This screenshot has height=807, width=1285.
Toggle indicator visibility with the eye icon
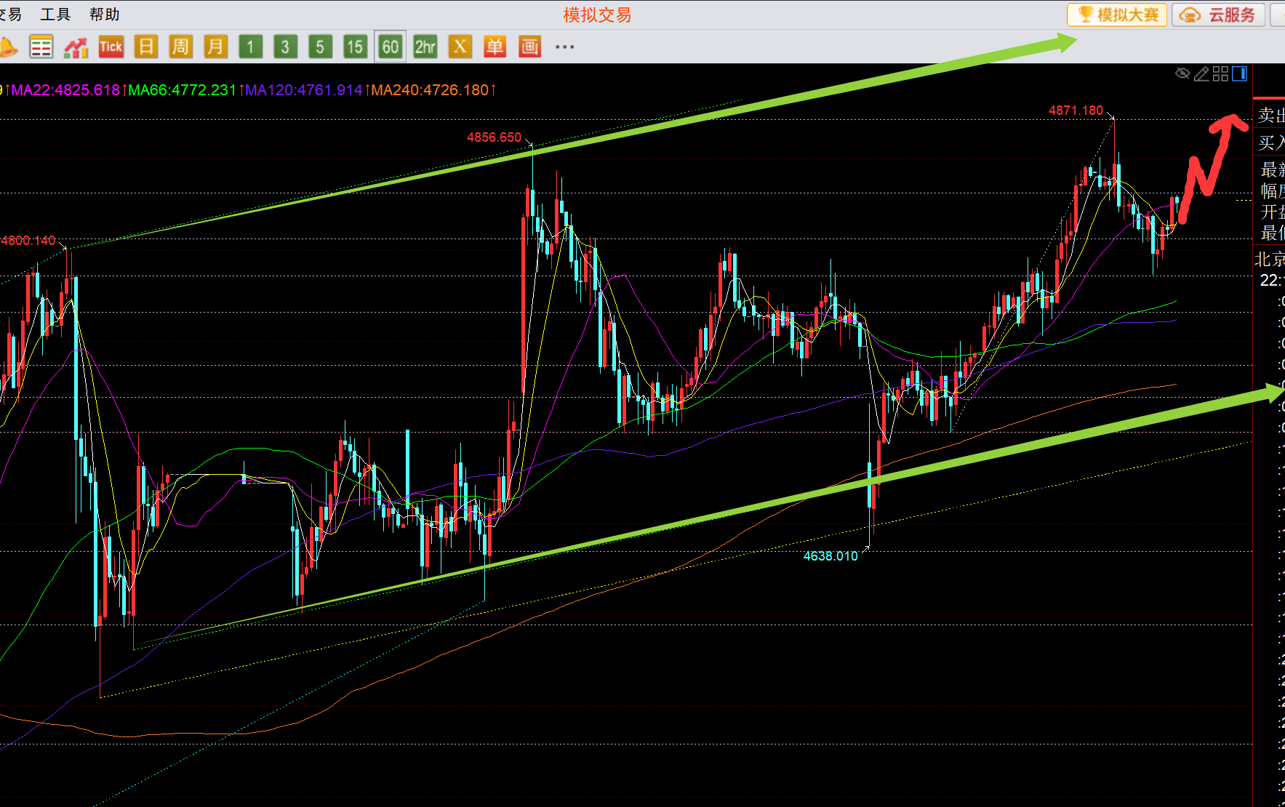click(x=1182, y=73)
